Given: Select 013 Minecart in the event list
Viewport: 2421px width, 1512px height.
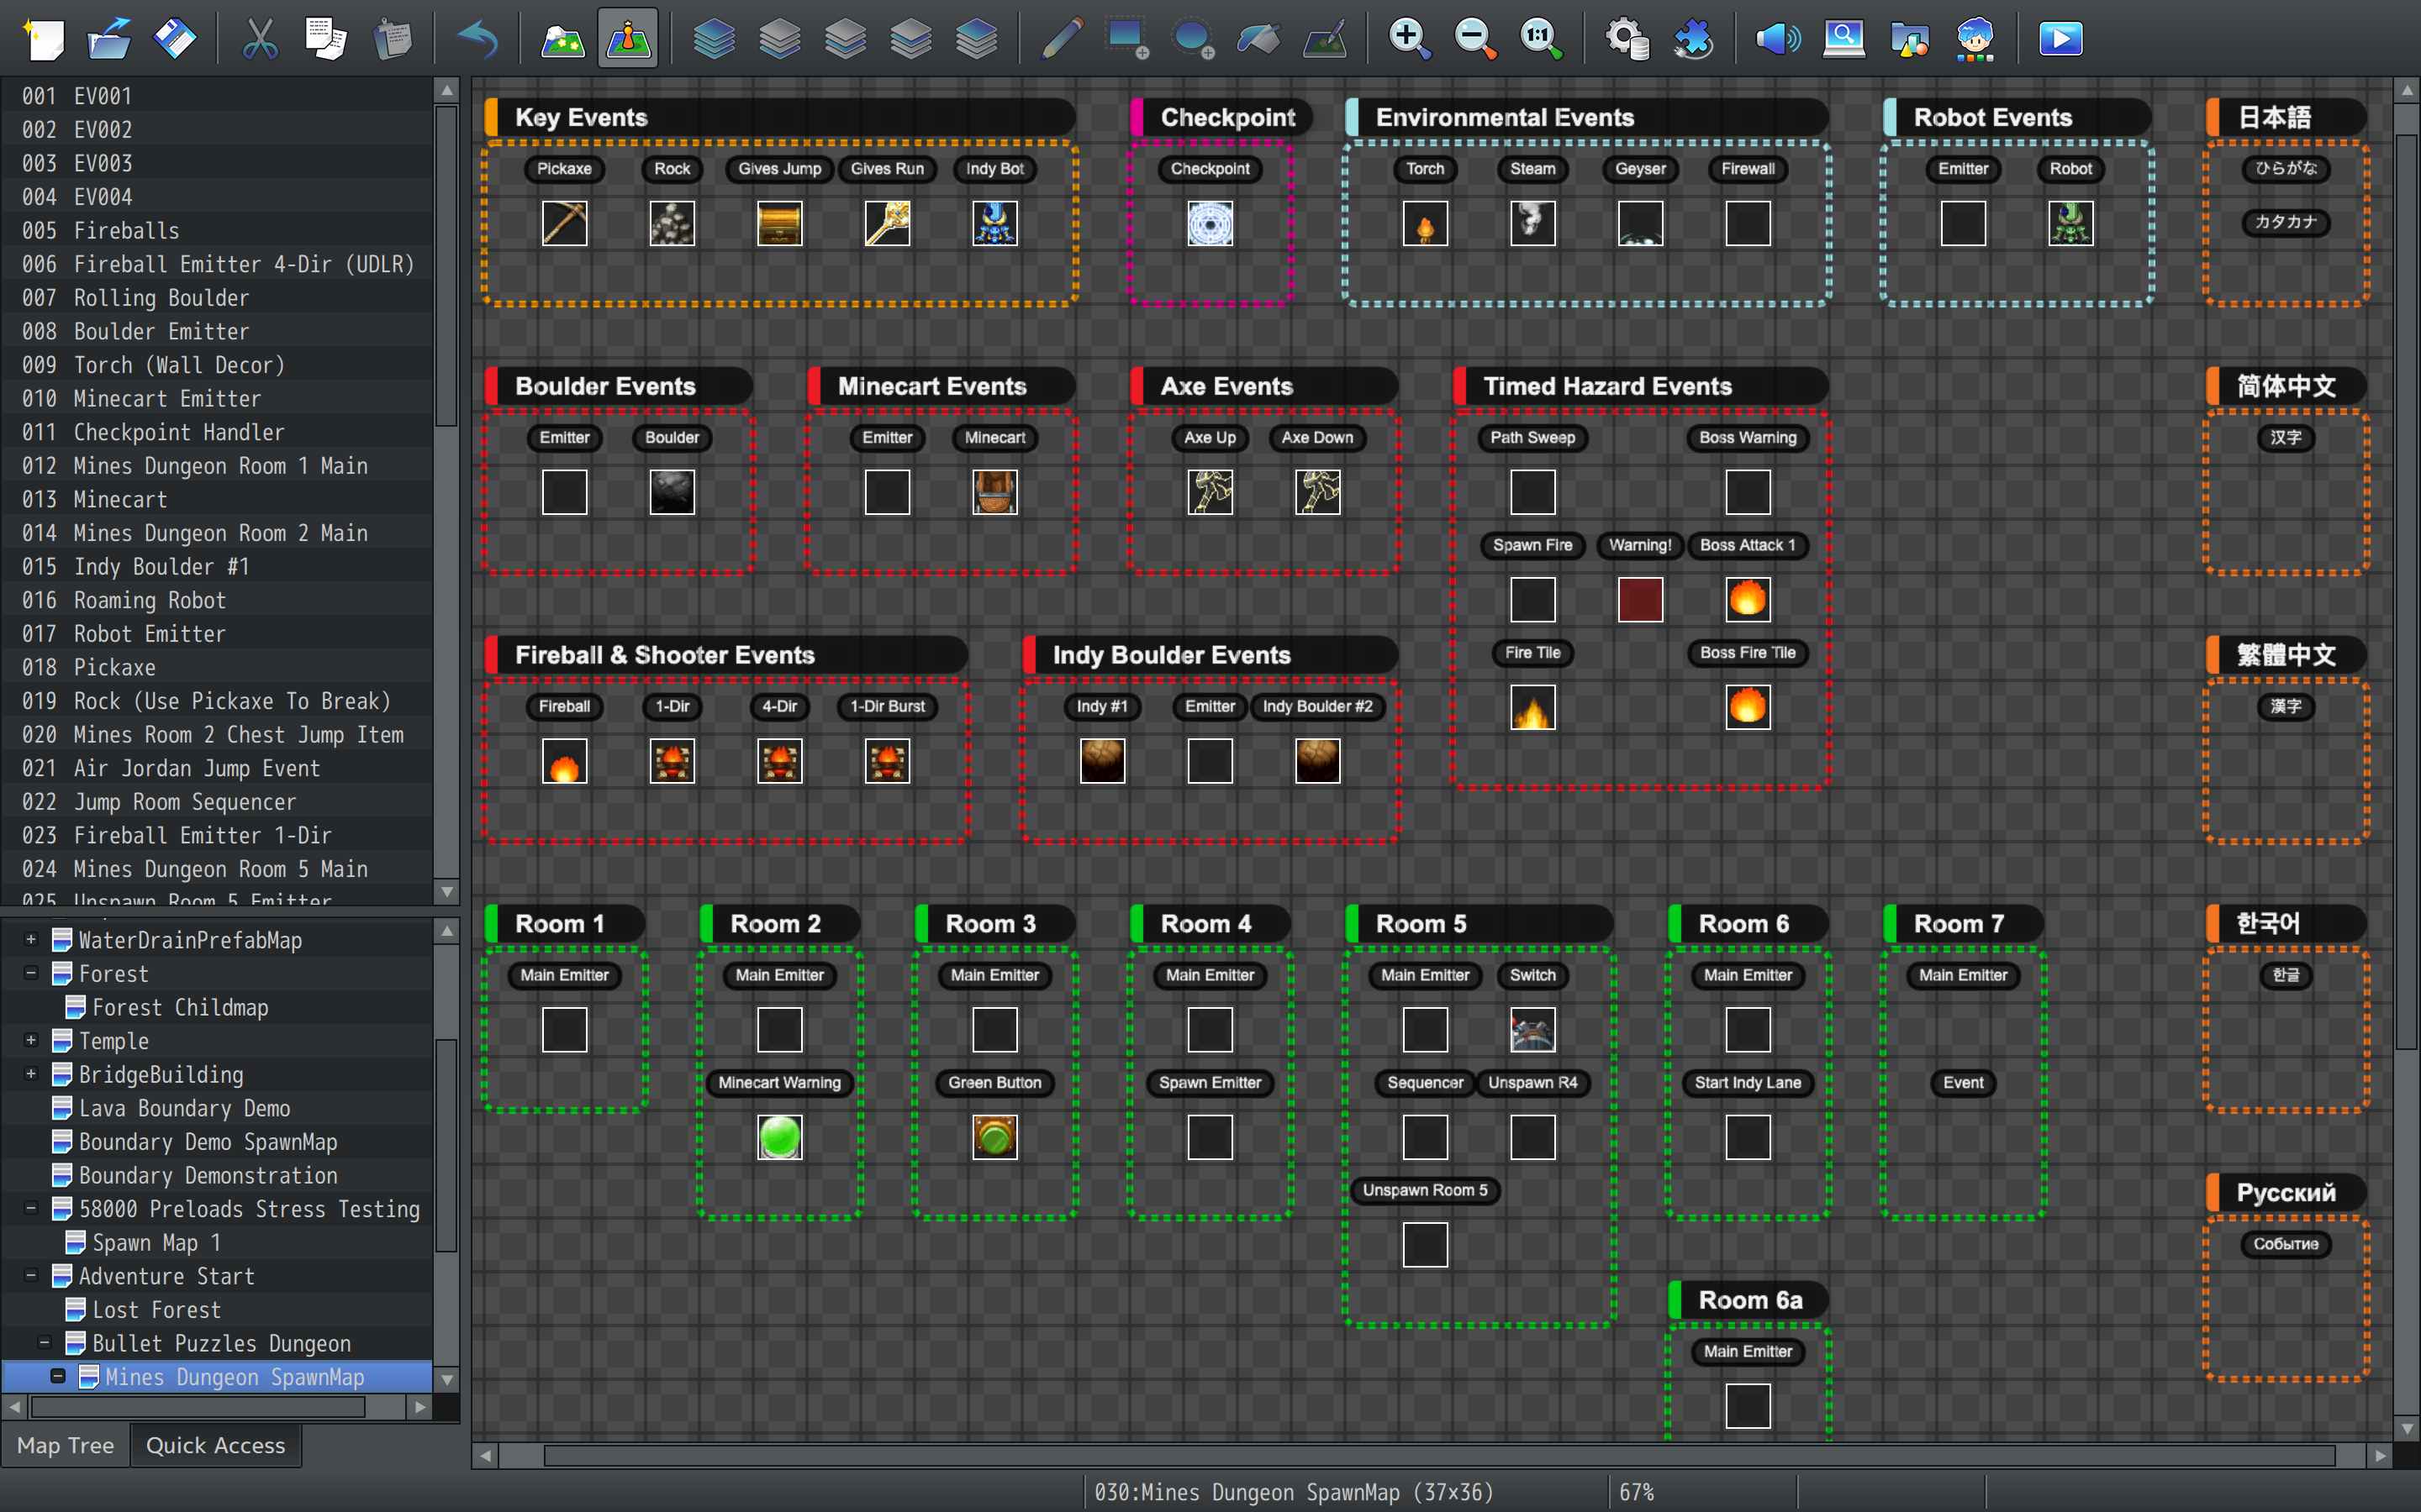Looking at the screenshot, I should [120, 499].
